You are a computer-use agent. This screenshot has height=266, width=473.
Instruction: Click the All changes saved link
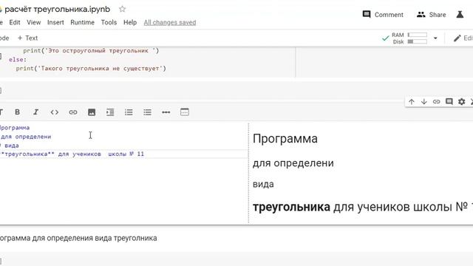pos(170,22)
